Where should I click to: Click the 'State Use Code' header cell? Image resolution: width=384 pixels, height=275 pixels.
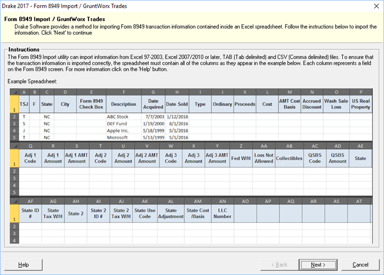(145, 213)
